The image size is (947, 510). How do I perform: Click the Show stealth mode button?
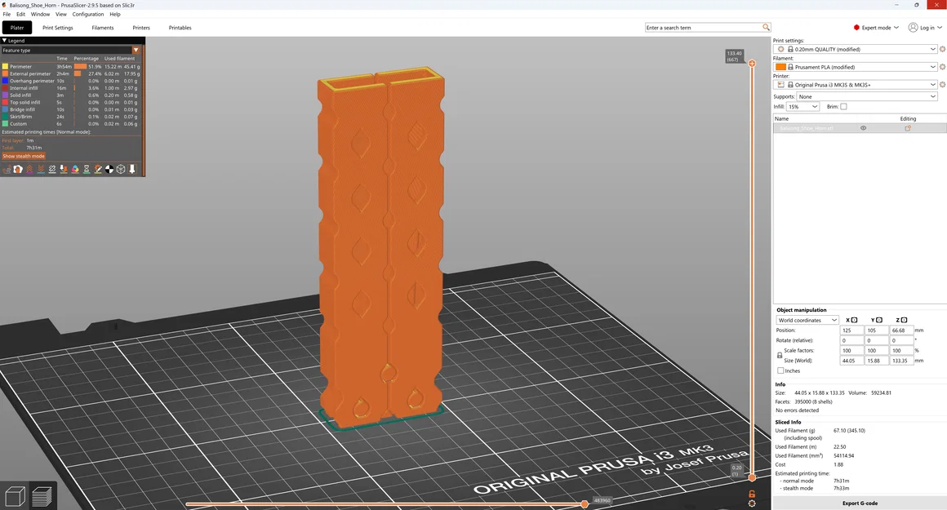24,156
